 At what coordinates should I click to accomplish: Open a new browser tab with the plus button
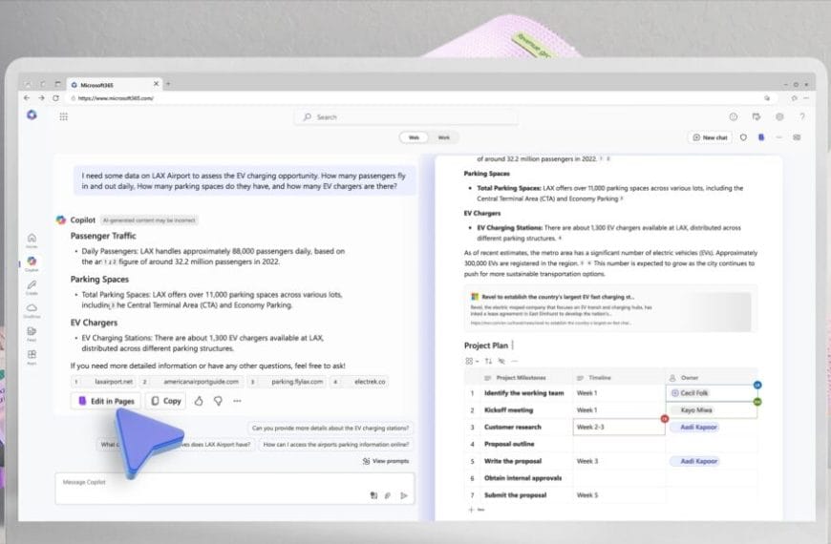click(168, 84)
